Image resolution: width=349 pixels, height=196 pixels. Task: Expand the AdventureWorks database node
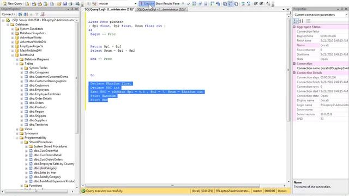pos(13,38)
